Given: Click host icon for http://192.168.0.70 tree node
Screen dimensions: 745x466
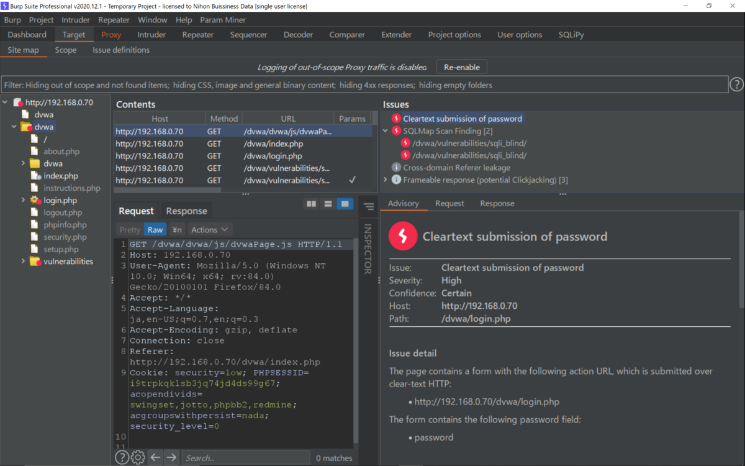Looking at the screenshot, I should (19, 103).
